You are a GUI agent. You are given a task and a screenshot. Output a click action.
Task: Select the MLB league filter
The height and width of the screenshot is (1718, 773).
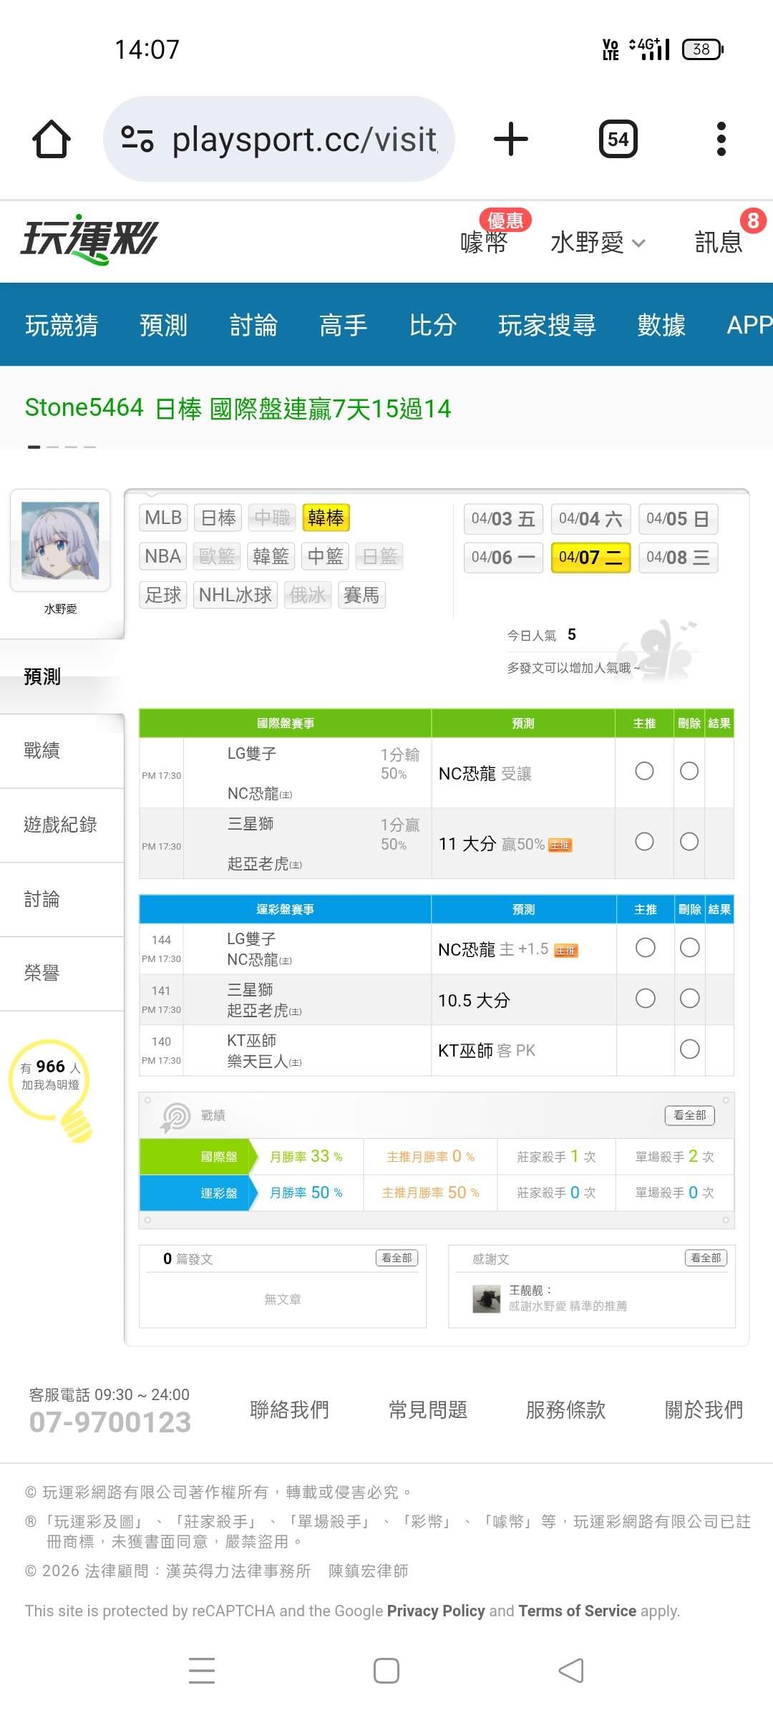click(163, 518)
